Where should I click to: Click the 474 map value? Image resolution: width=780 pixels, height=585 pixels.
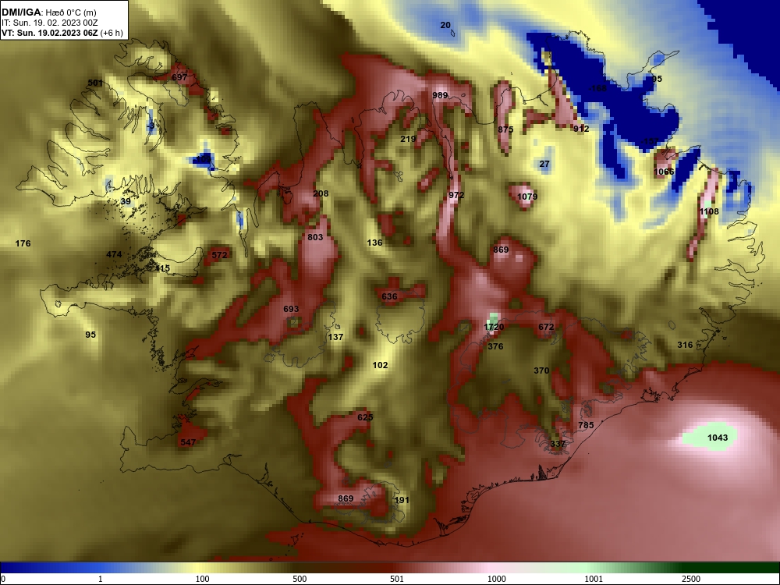pyautogui.click(x=114, y=254)
